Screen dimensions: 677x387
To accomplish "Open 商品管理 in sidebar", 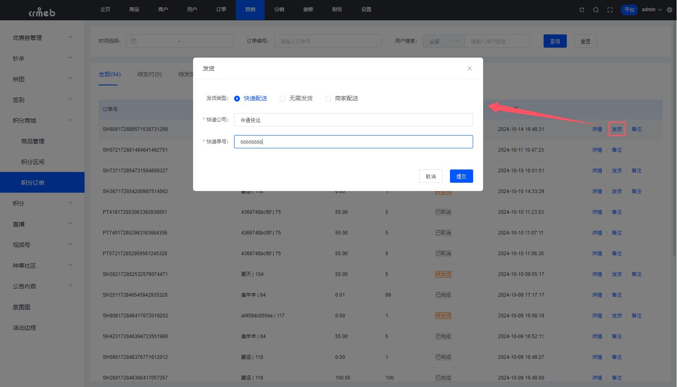I will pyautogui.click(x=42, y=141).
